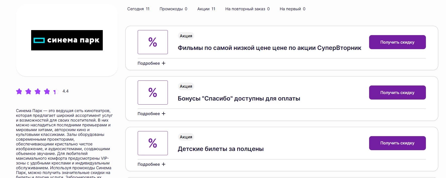The height and width of the screenshot is (178, 446).
Task: Click the fifth partially filled rating star
Action: (56, 92)
